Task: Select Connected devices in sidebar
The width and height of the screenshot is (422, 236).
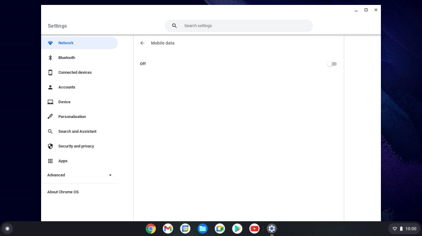Action: click(x=75, y=73)
